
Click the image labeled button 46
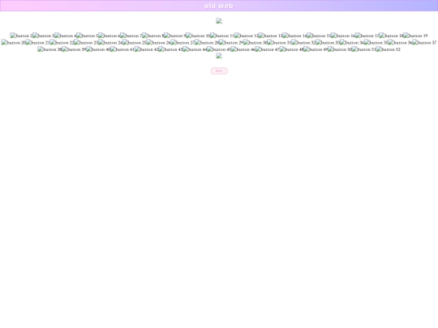[x=243, y=49]
